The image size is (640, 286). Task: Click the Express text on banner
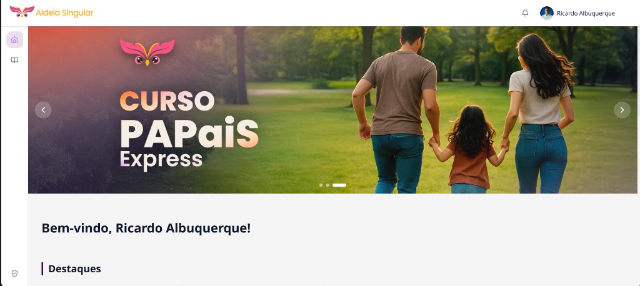click(161, 159)
